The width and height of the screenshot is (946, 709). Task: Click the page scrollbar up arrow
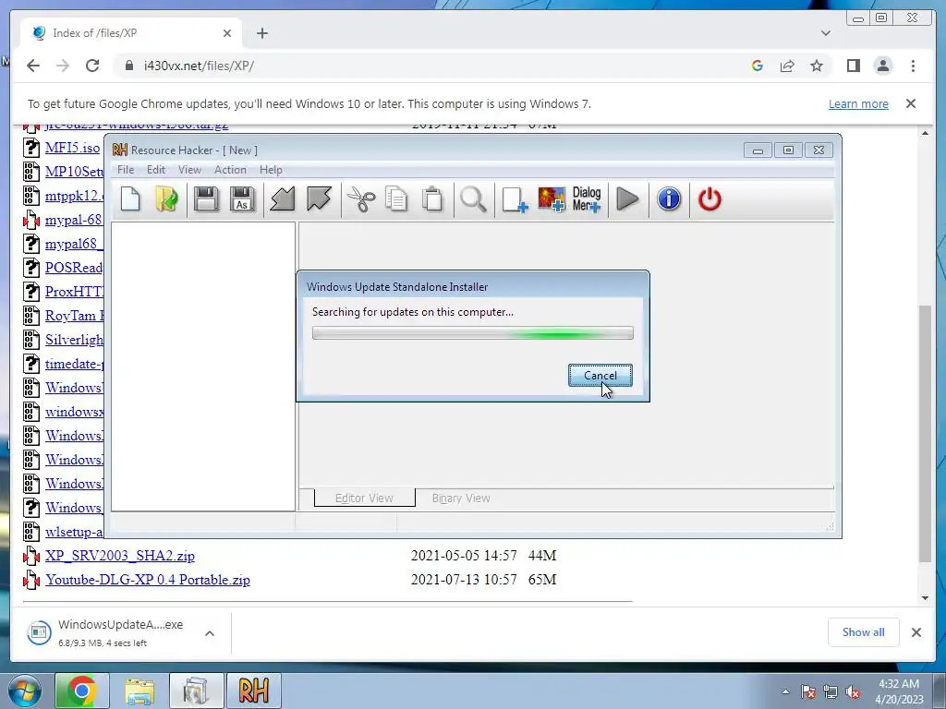point(925,133)
